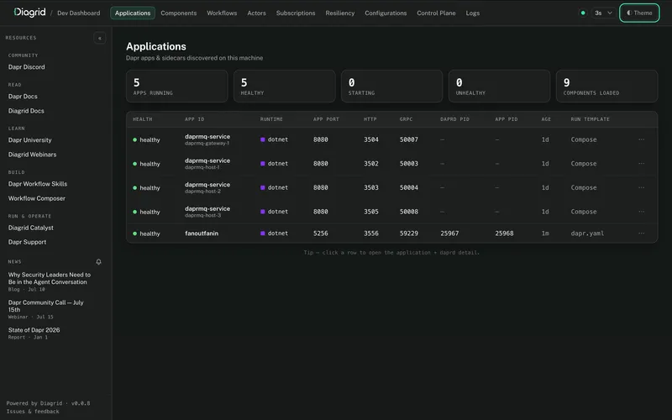Click the Health column header
The image size is (672, 420).
click(x=142, y=119)
